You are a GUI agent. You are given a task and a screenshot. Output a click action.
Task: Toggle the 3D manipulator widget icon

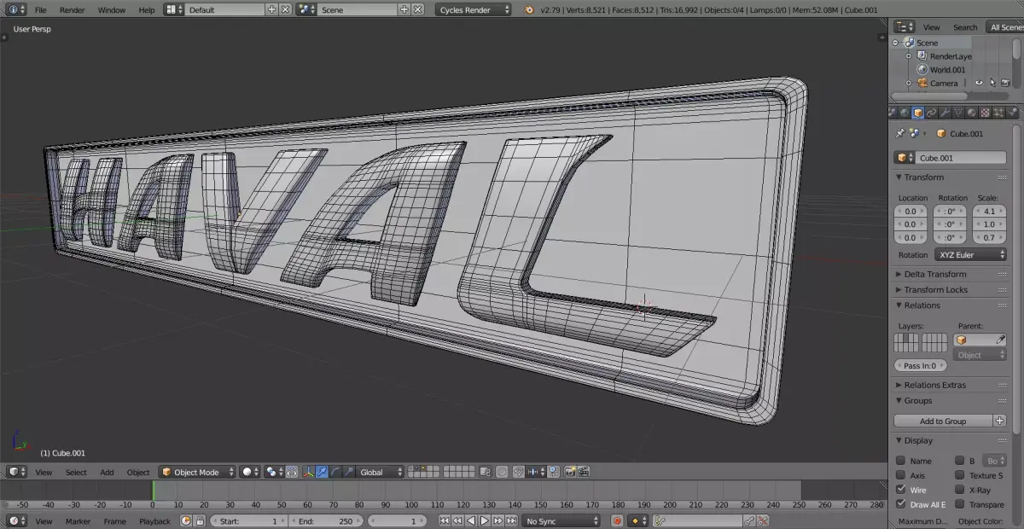(x=309, y=472)
